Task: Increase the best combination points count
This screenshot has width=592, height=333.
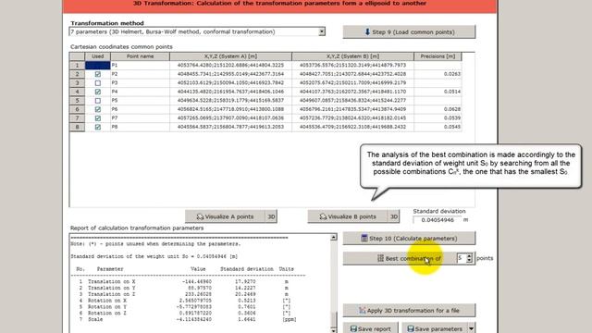Action: click(x=469, y=255)
